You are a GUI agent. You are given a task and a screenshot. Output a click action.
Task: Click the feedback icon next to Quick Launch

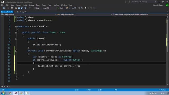129,2
